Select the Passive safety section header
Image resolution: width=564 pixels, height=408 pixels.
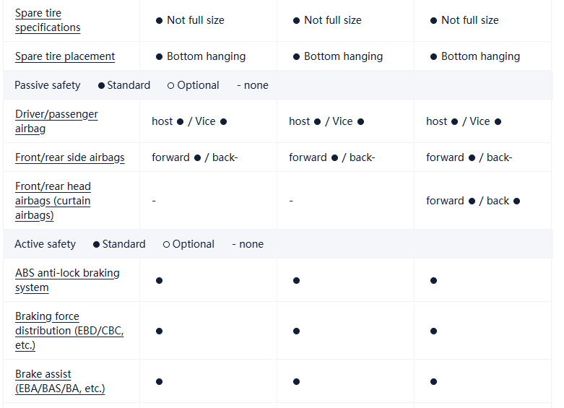click(x=48, y=85)
